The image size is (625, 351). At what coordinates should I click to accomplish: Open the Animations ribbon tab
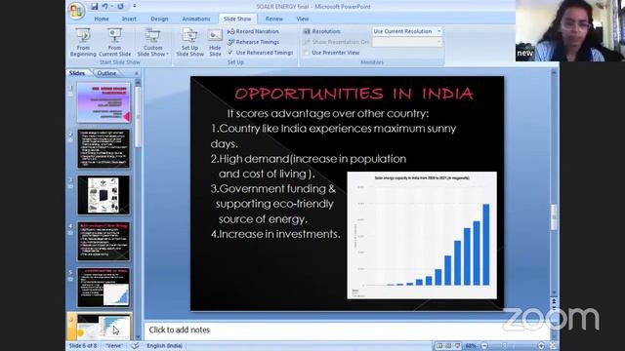195,19
